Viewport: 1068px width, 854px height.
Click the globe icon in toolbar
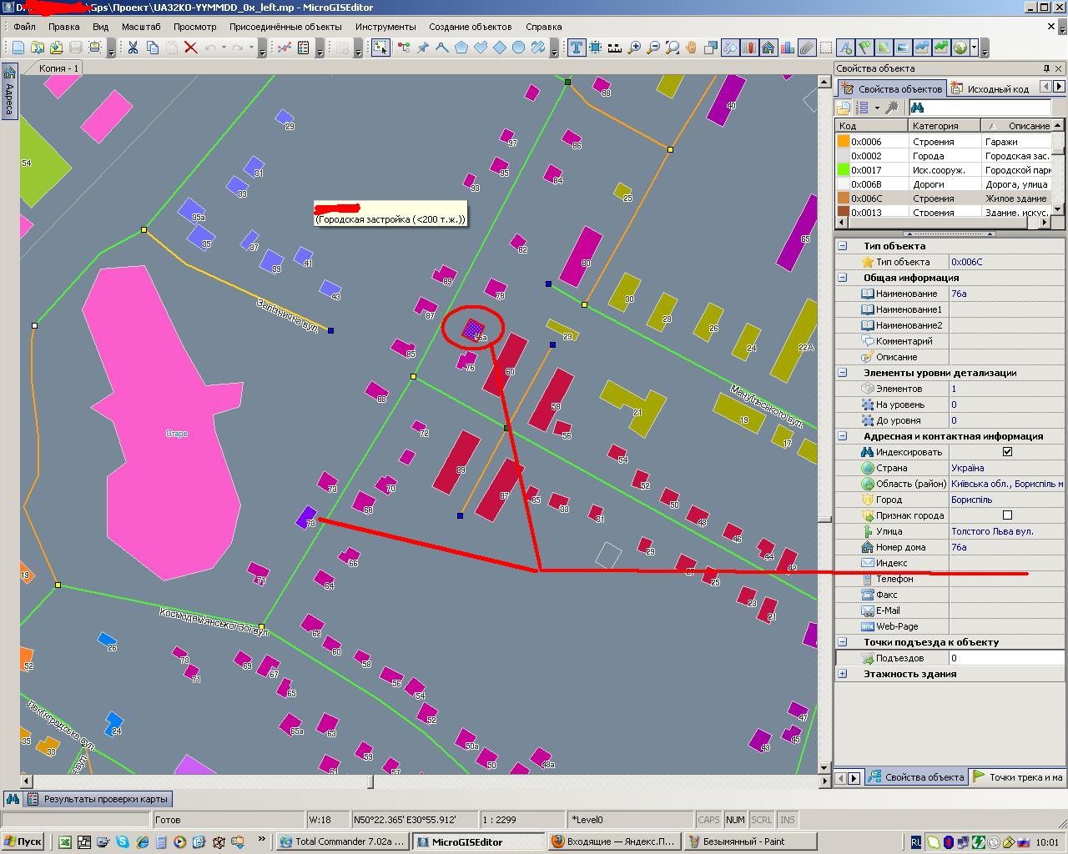(960, 48)
